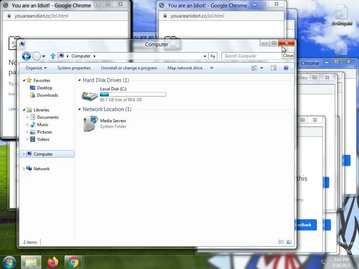Click lock icon in left Chrome window
The image size is (359, 269).
point(9,16)
